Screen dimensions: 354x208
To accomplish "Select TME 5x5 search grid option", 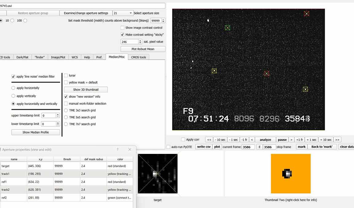I will point(66,117).
